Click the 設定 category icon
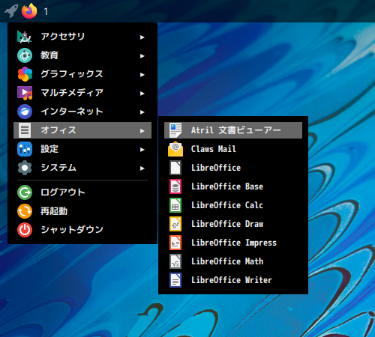The image size is (375, 337). click(x=25, y=149)
